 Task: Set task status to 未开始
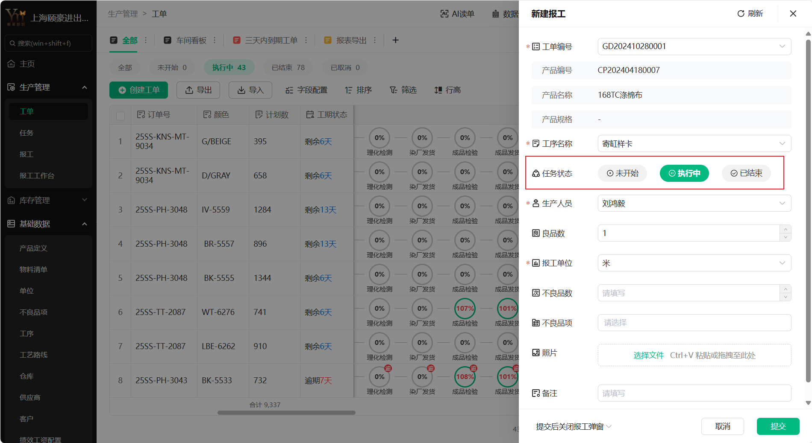[x=622, y=173]
